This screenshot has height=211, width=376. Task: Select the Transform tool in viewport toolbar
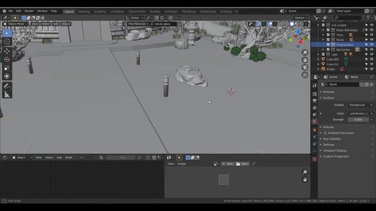[6, 76]
